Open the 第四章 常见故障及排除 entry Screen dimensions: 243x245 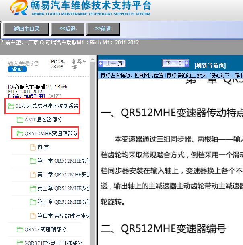click(x=64, y=216)
